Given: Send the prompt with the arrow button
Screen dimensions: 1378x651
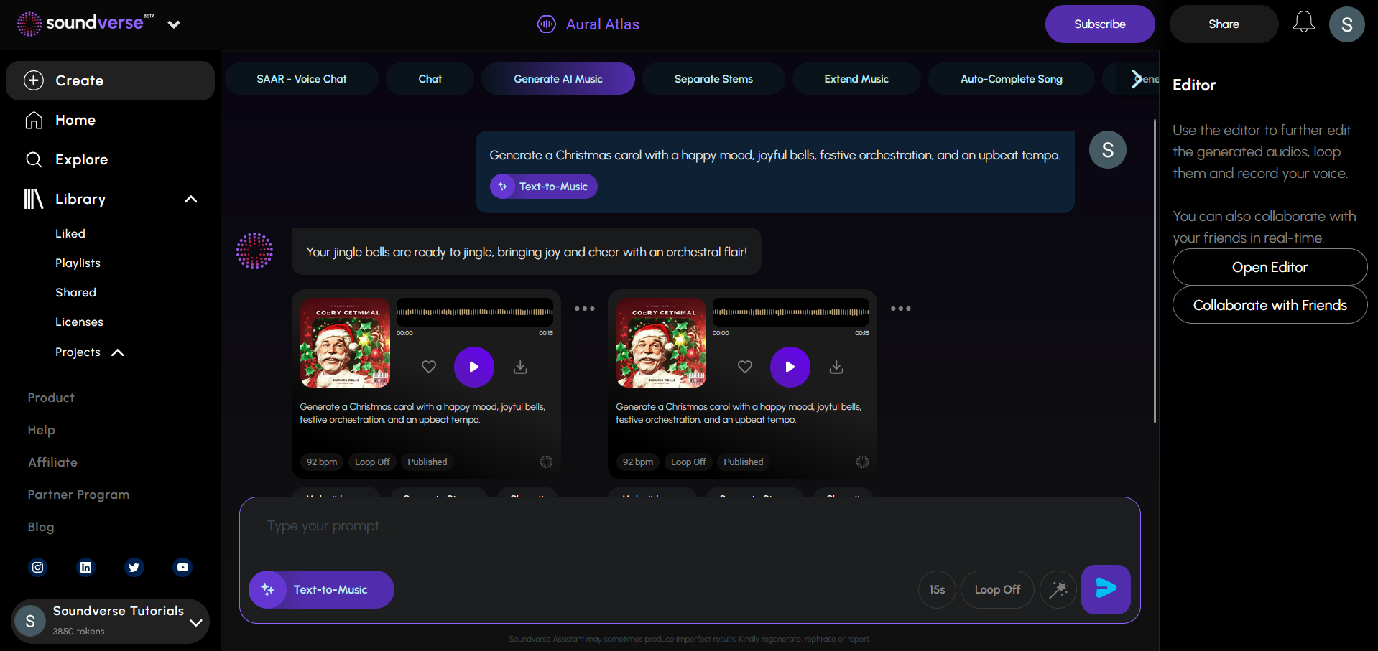Looking at the screenshot, I should 1106,589.
